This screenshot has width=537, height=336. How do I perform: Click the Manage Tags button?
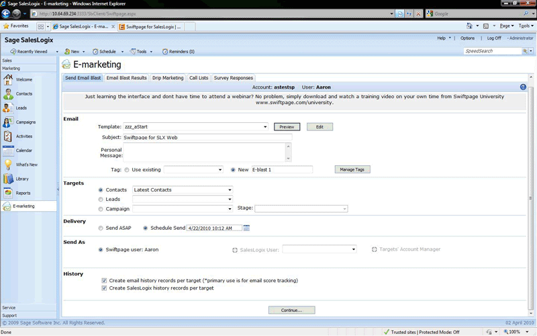point(352,169)
